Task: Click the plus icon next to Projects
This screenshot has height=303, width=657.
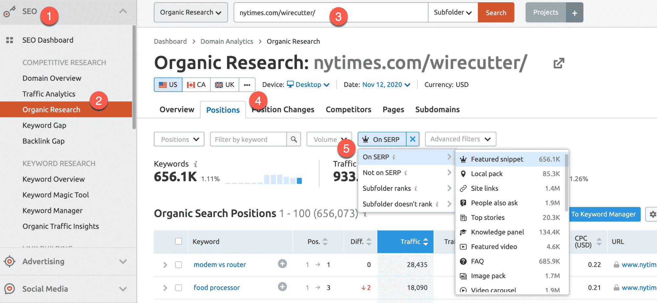Action: pyautogui.click(x=575, y=13)
